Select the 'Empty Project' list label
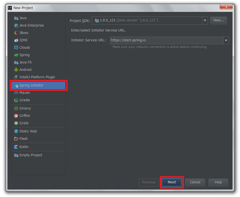Screen dimensions: 240x197 pos(31,155)
